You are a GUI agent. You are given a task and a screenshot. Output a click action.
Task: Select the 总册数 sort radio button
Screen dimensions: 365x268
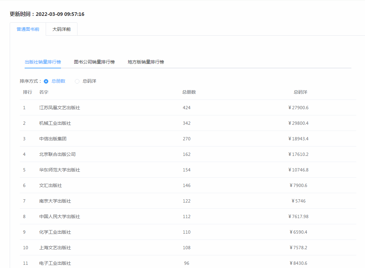(46, 81)
